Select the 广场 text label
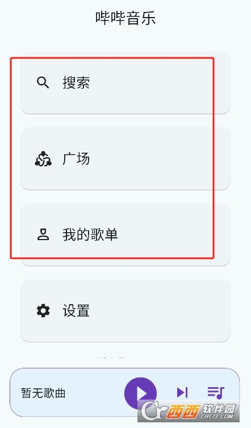The height and width of the screenshot is (428, 251). [76, 158]
